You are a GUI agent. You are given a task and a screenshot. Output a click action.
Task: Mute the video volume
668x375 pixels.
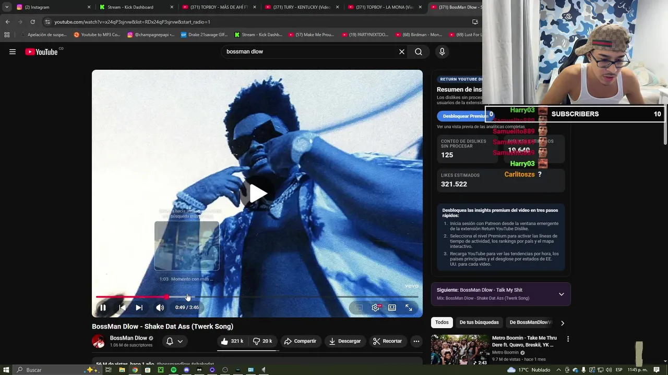point(160,307)
